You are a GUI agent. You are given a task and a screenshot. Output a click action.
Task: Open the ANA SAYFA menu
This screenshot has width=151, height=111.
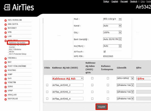(x=13, y=24)
